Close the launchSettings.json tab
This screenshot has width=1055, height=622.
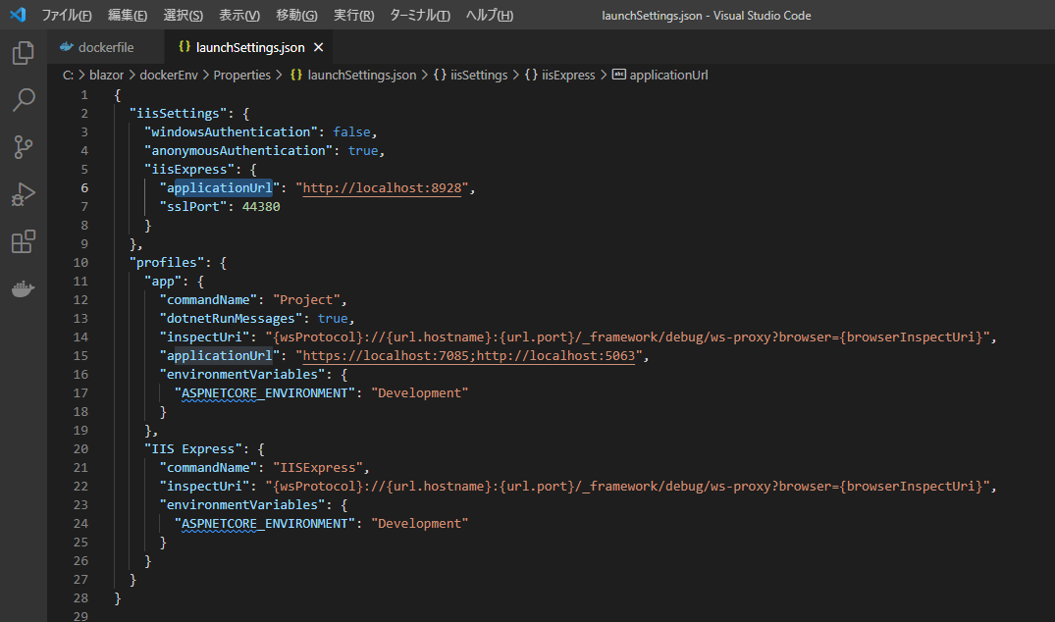[318, 47]
